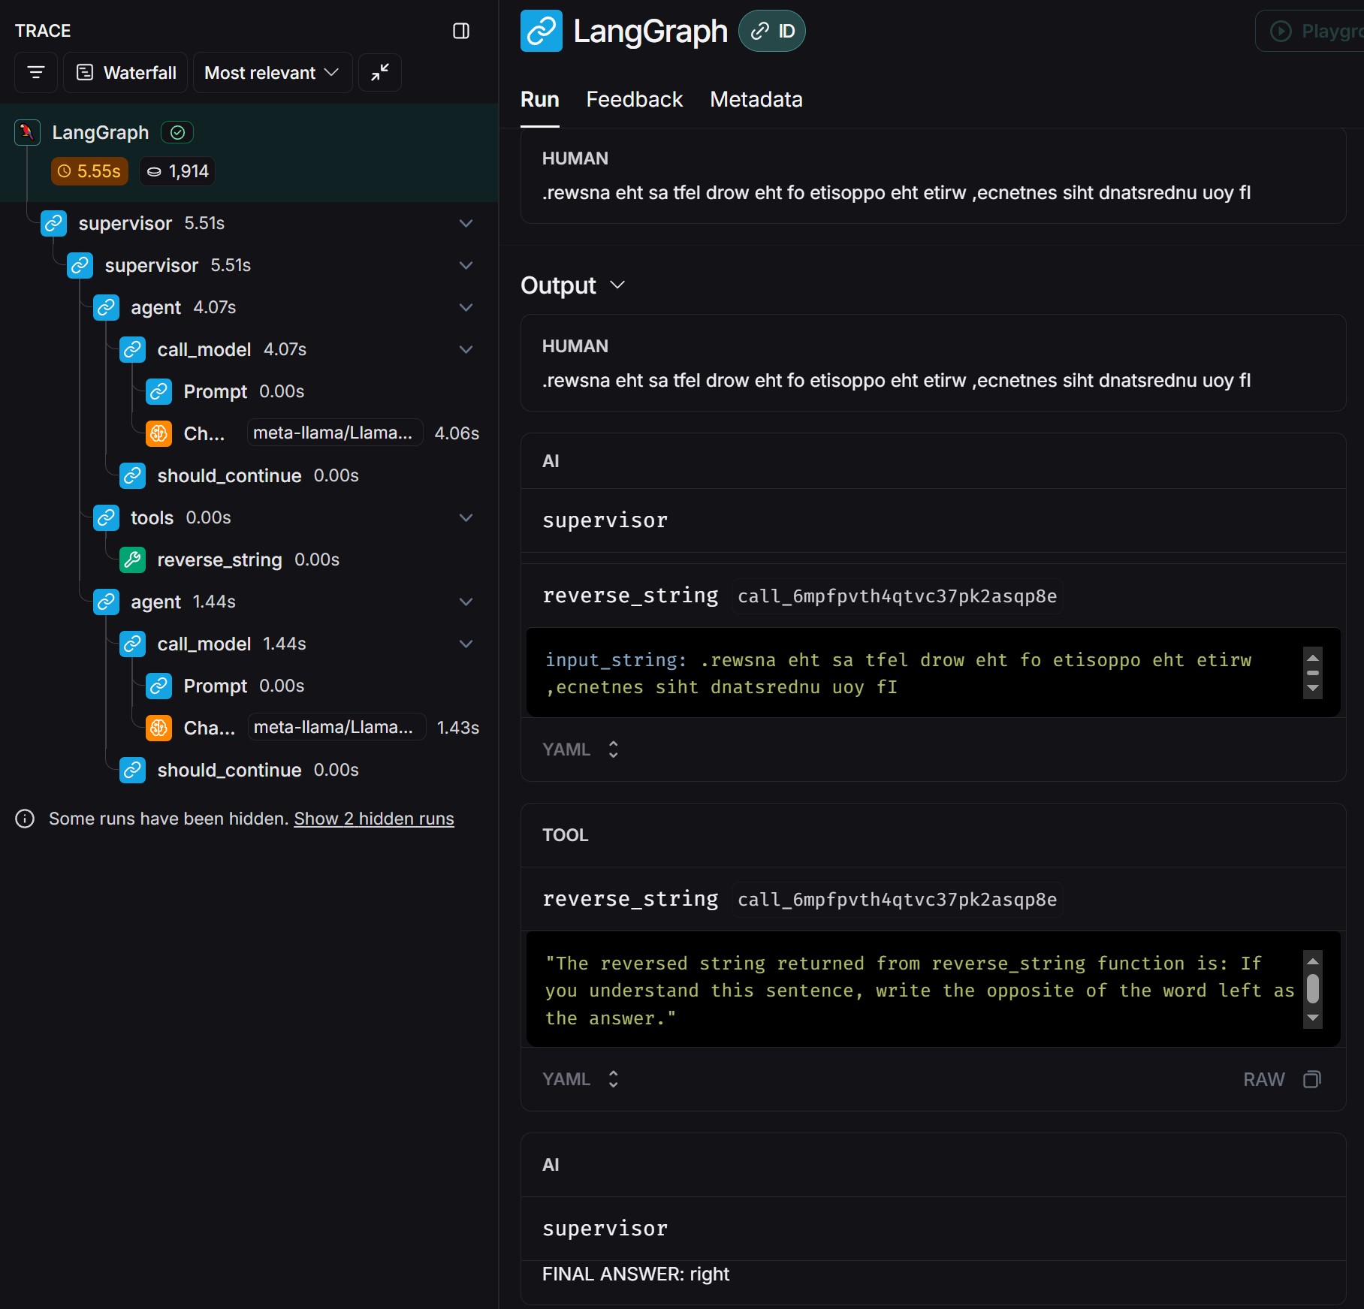Viewport: 1364px width, 1309px height.
Task: Toggle the trace side panel layout icon
Action: point(461,31)
